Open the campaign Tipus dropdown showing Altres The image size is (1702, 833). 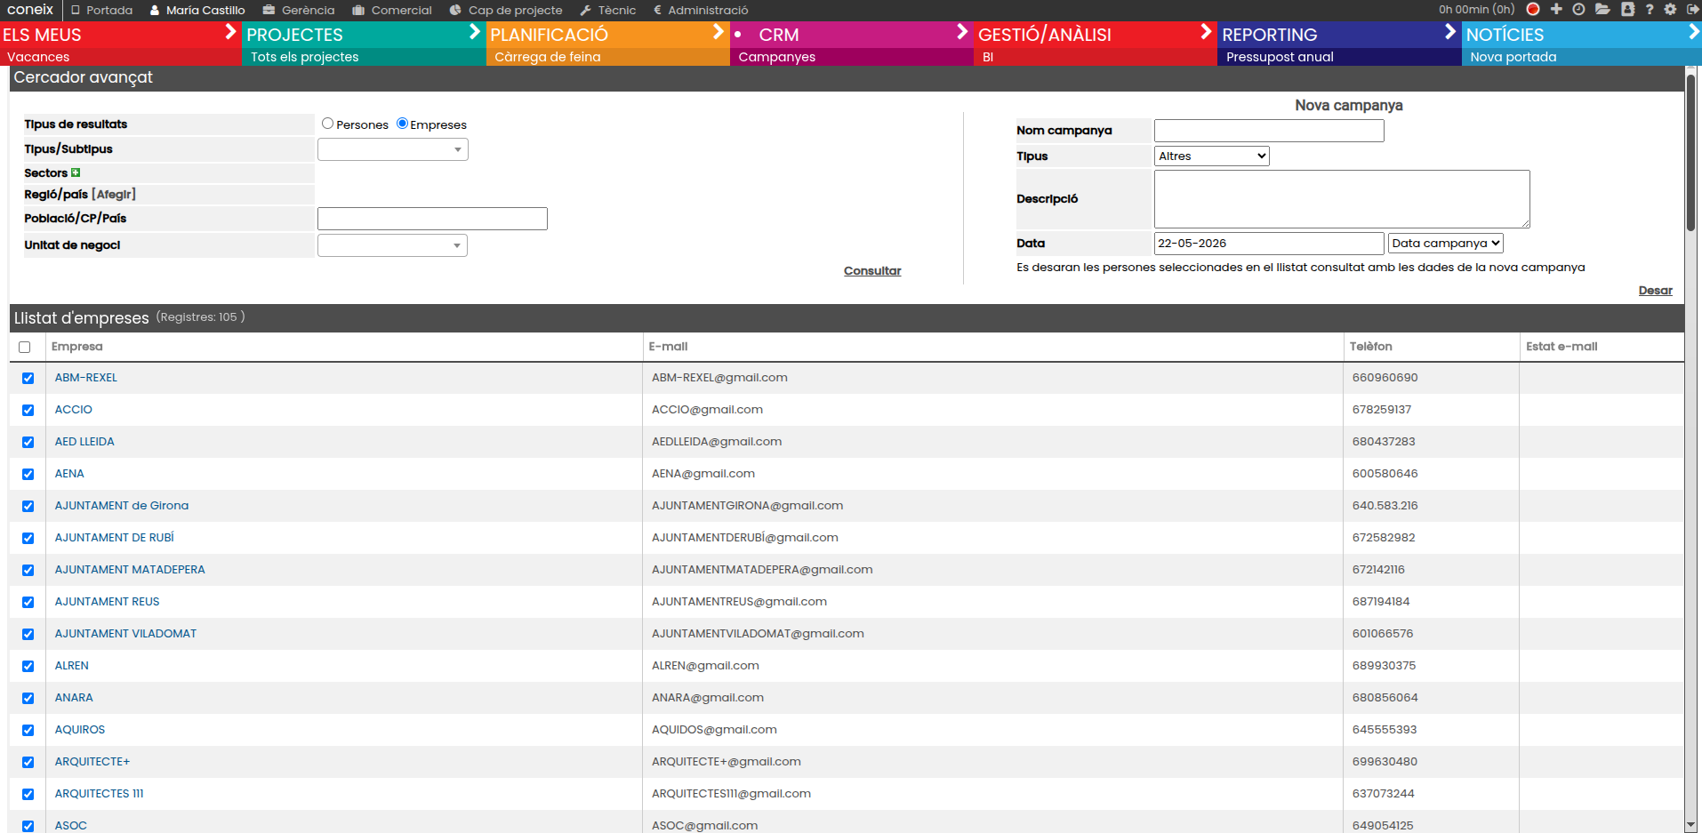pyautogui.click(x=1211, y=156)
